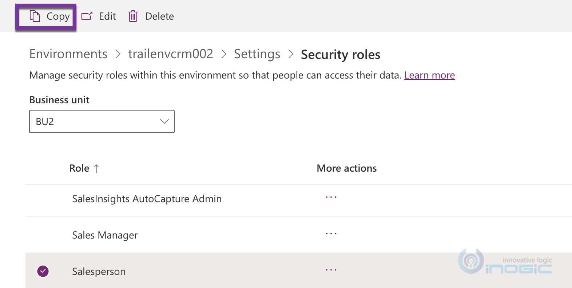The width and height of the screenshot is (572, 288).
Task: Uncheck the Salesperson row checkmark
Action: [x=43, y=271]
